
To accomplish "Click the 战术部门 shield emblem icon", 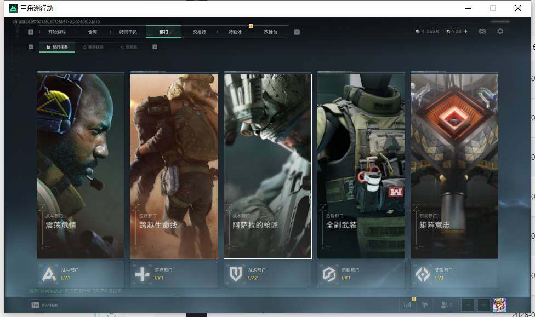I will click(x=236, y=274).
